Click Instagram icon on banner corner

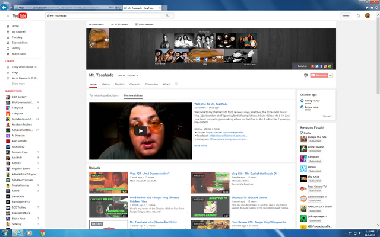coord(325,66)
